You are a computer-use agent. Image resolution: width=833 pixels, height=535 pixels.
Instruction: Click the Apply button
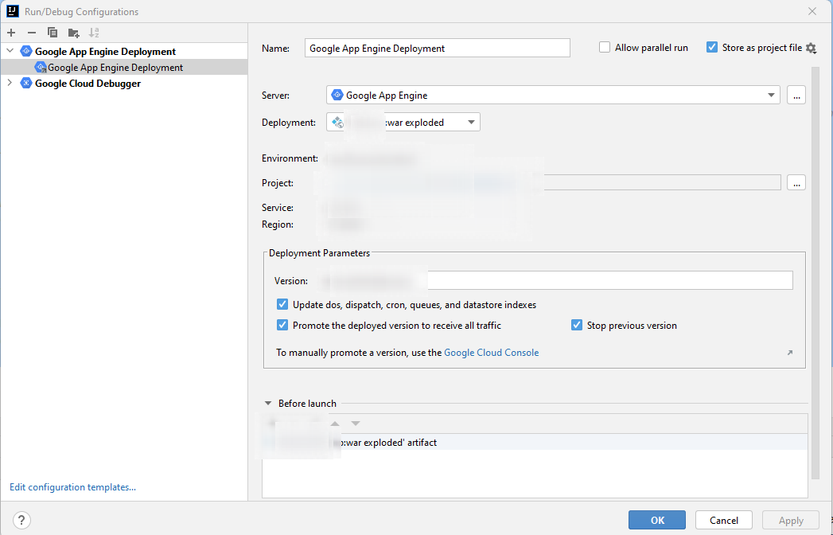point(791,520)
